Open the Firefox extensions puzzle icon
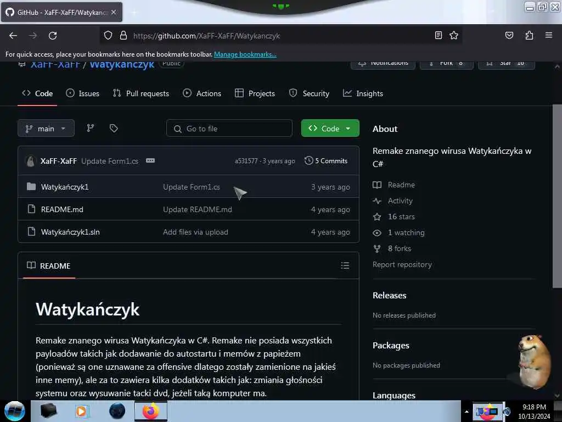 (529, 35)
